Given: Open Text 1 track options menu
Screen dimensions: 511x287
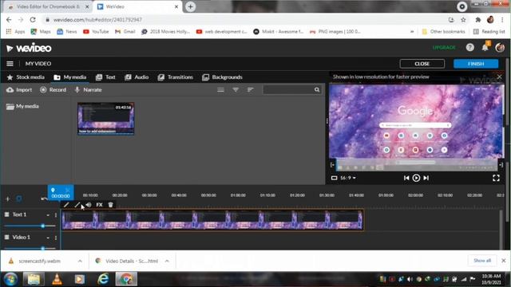Looking at the screenshot, I should [56, 214].
